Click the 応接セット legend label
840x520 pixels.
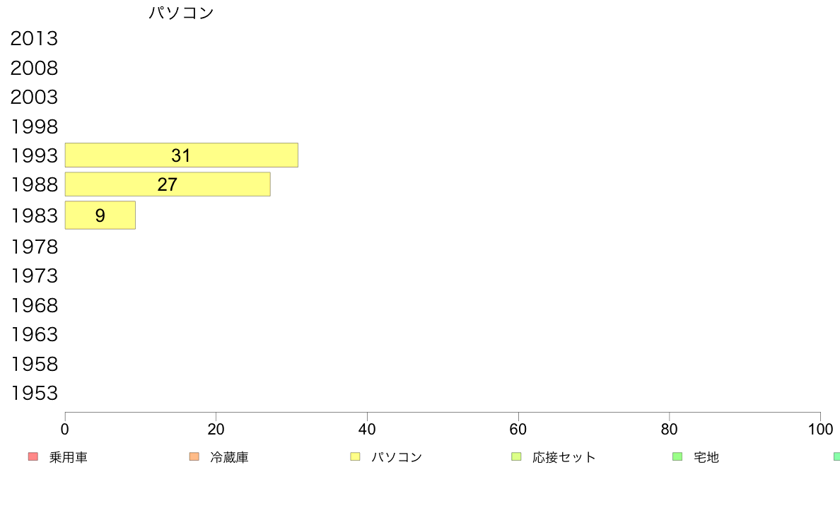[x=564, y=457]
